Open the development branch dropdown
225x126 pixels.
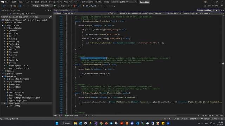click(190, 119)
